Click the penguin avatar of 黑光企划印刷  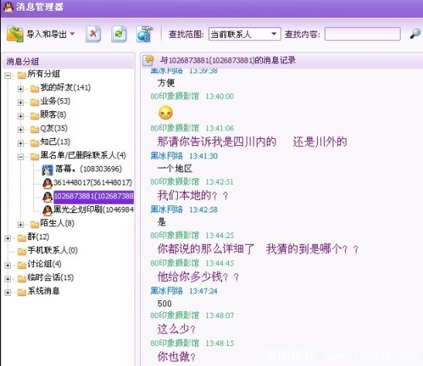[47, 211]
